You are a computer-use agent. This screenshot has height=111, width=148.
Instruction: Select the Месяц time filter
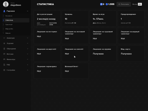pos(99,23)
